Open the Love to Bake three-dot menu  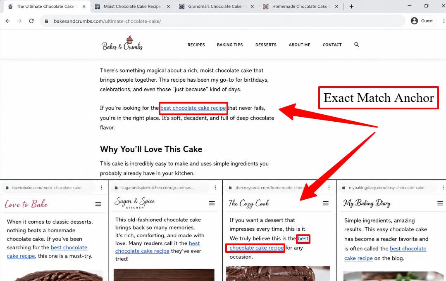pyautogui.click(x=102, y=188)
